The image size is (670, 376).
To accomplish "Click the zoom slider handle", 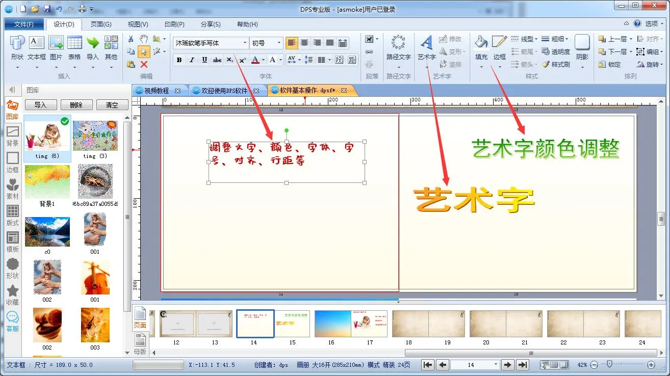I will (608, 365).
